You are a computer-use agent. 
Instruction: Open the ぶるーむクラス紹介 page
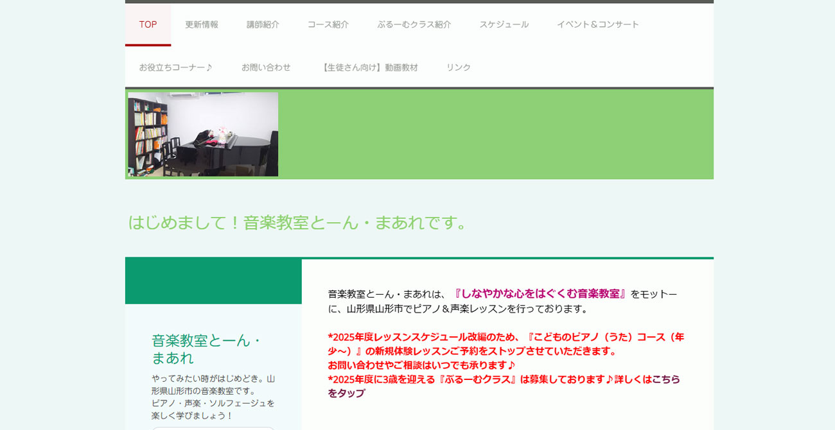click(x=414, y=24)
